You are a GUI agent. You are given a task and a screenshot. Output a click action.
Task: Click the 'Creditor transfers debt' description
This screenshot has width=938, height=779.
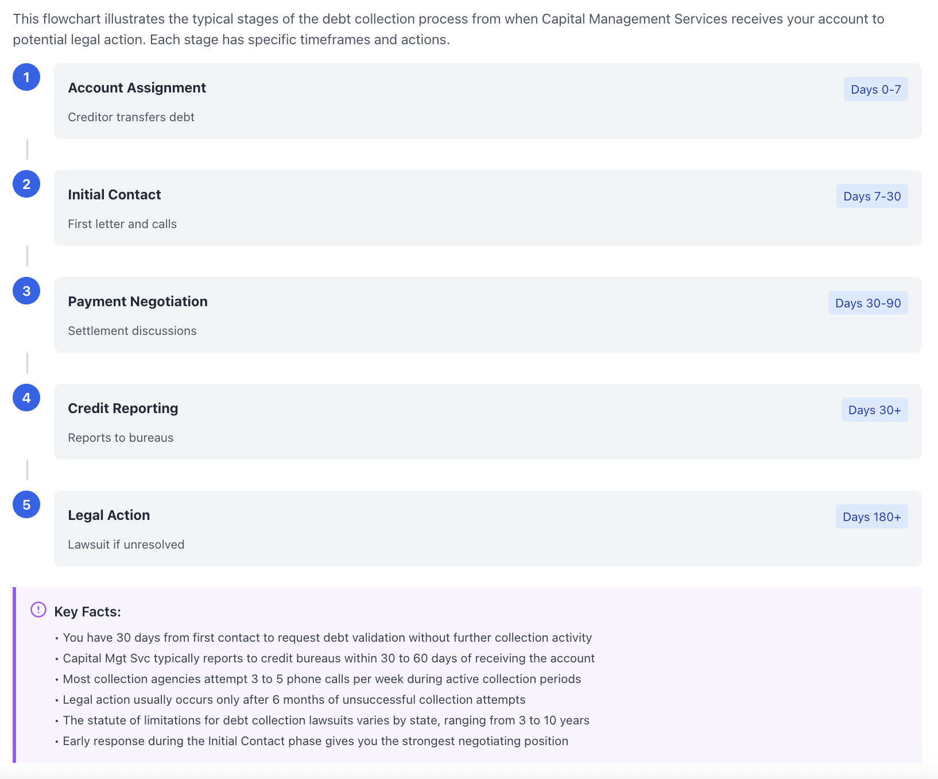point(131,117)
